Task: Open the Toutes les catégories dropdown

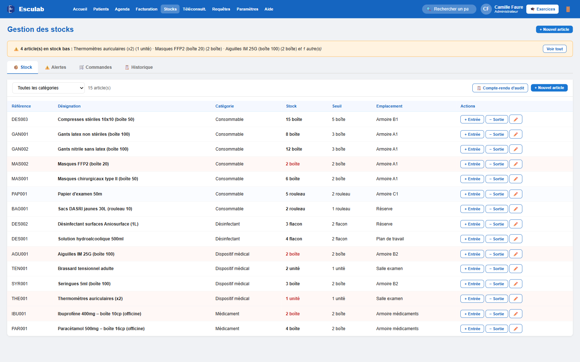Action: pos(49,88)
